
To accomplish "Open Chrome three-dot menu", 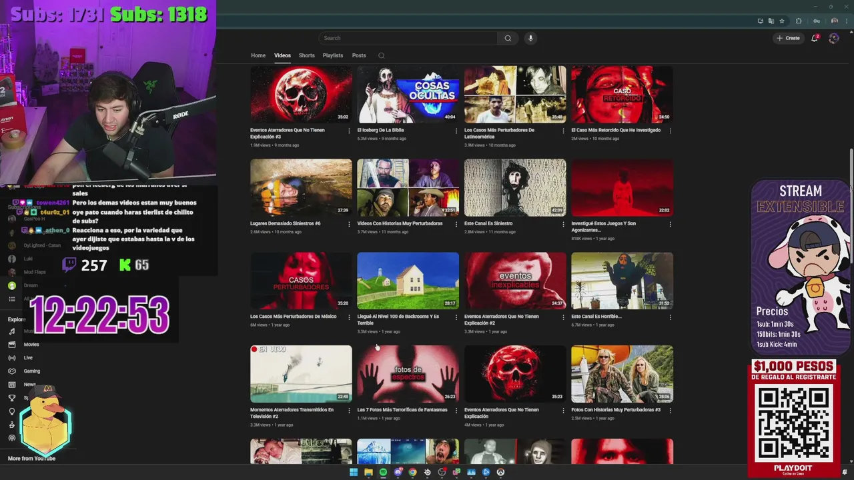I will (x=845, y=21).
